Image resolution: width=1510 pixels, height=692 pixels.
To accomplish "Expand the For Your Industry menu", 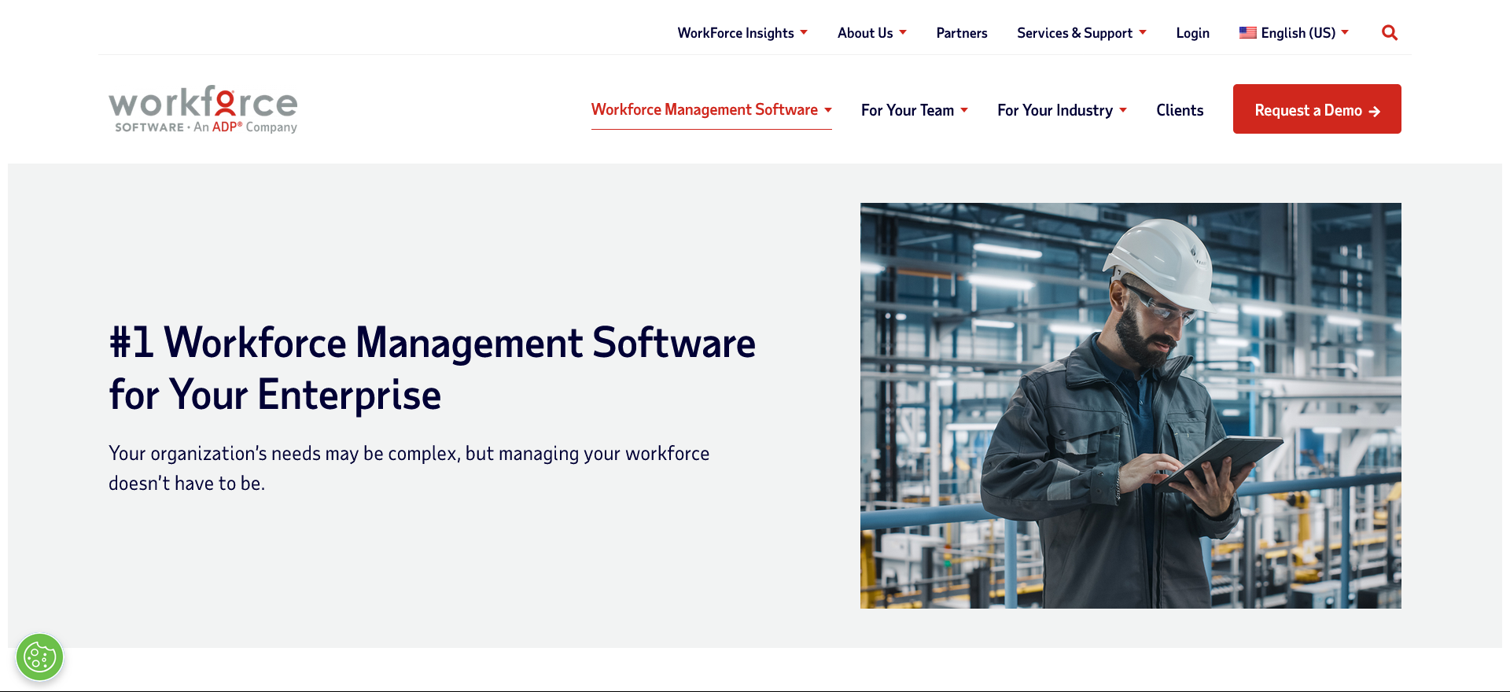I will click(x=1062, y=110).
